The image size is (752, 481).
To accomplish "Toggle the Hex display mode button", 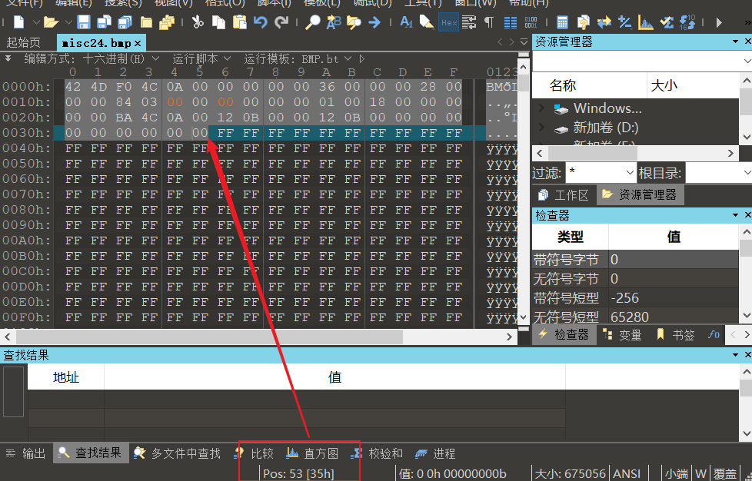I will (x=448, y=22).
